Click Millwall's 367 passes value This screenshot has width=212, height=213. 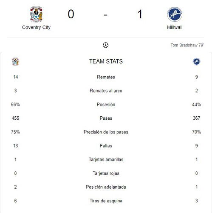[x=197, y=118]
